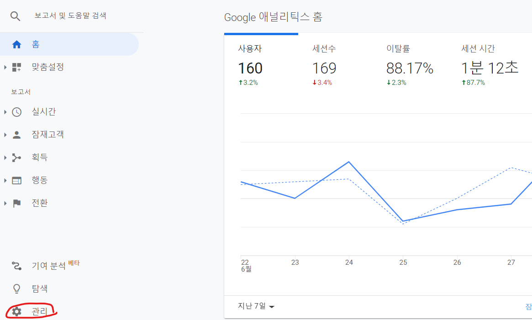532x320 pixels.
Task: Open 행동 behavior reports
Action: click(40, 180)
